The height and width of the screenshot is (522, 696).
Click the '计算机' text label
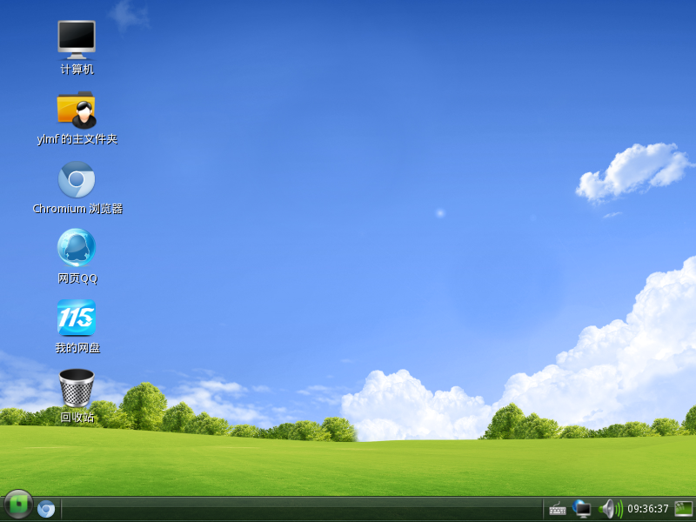pyautogui.click(x=77, y=70)
